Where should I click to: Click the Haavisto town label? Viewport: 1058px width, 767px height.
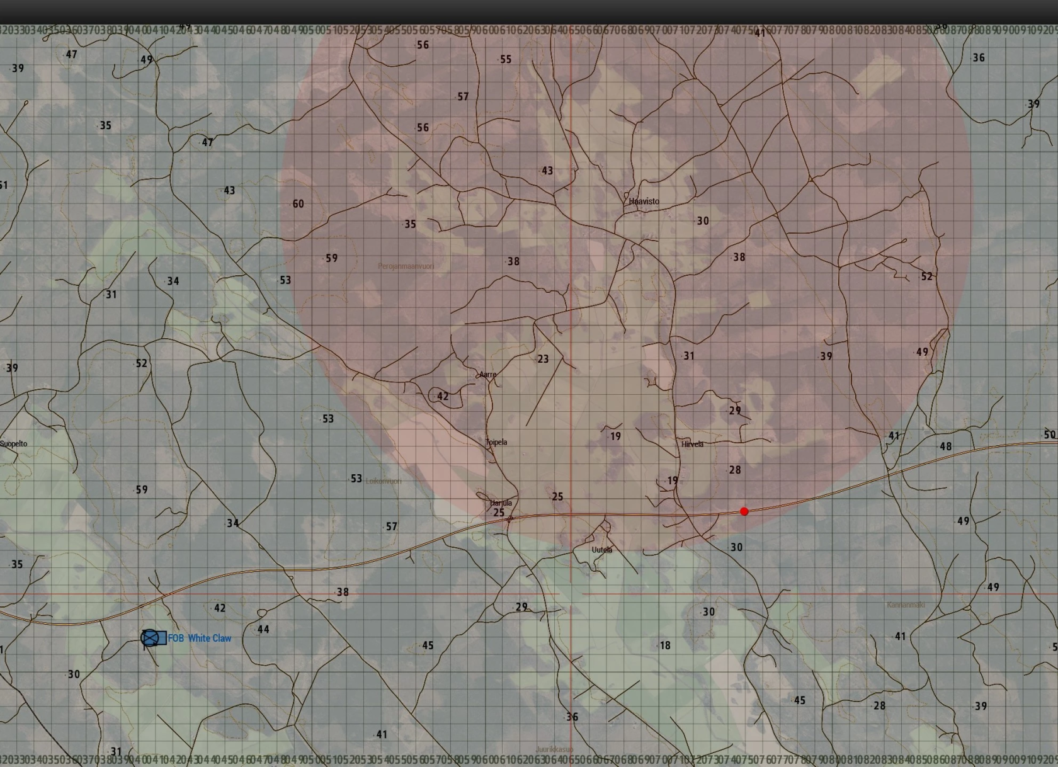click(644, 201)
